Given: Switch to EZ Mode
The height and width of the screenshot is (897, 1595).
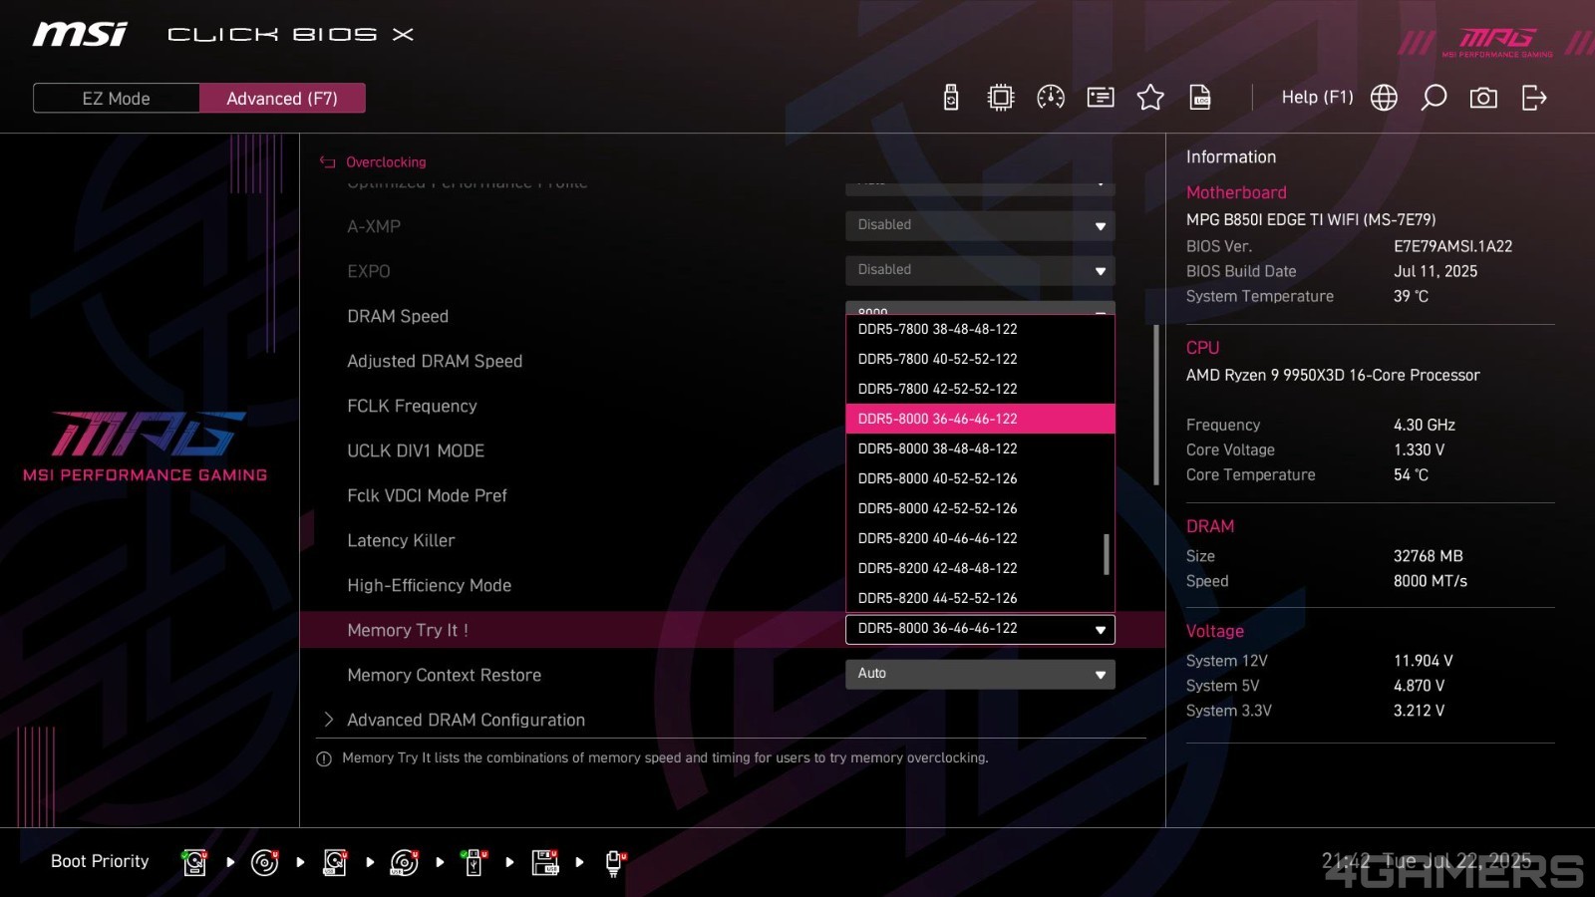Looking at the screenshot, I should click(x=117, y=98).
